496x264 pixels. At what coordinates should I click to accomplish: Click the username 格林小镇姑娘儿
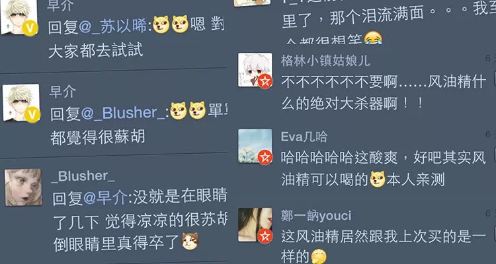[325, 60]
